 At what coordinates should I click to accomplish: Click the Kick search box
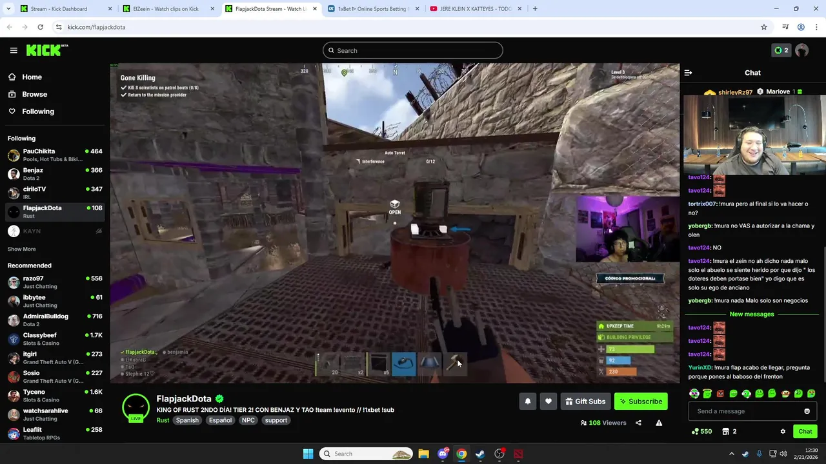coord(413,50)
